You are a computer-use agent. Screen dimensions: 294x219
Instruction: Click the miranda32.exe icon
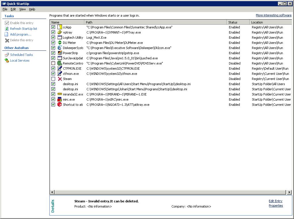[x=60, y=94]
